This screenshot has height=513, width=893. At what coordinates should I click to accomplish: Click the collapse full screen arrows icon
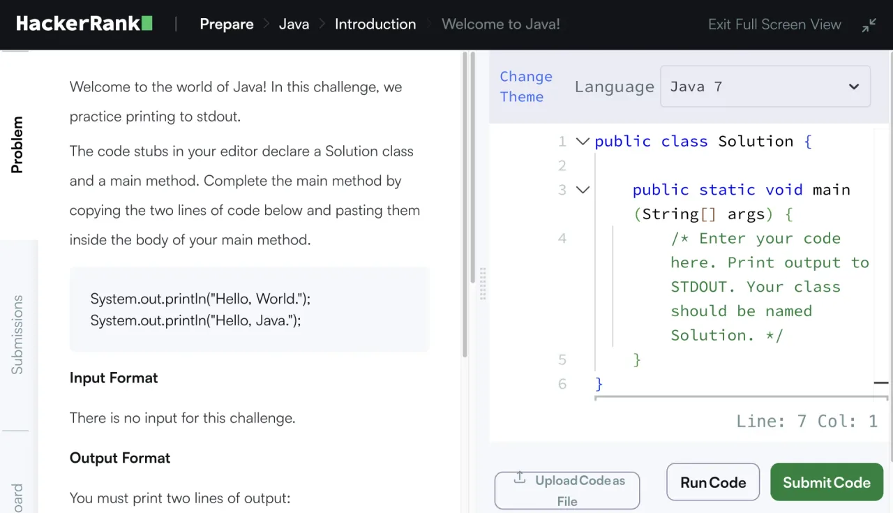coord(869,25)
